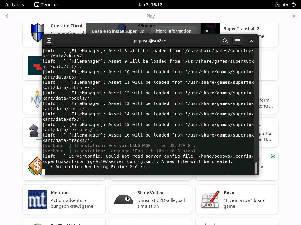
Task: Click the '"Five in a row" board game' description
Action: click(245, 203)
